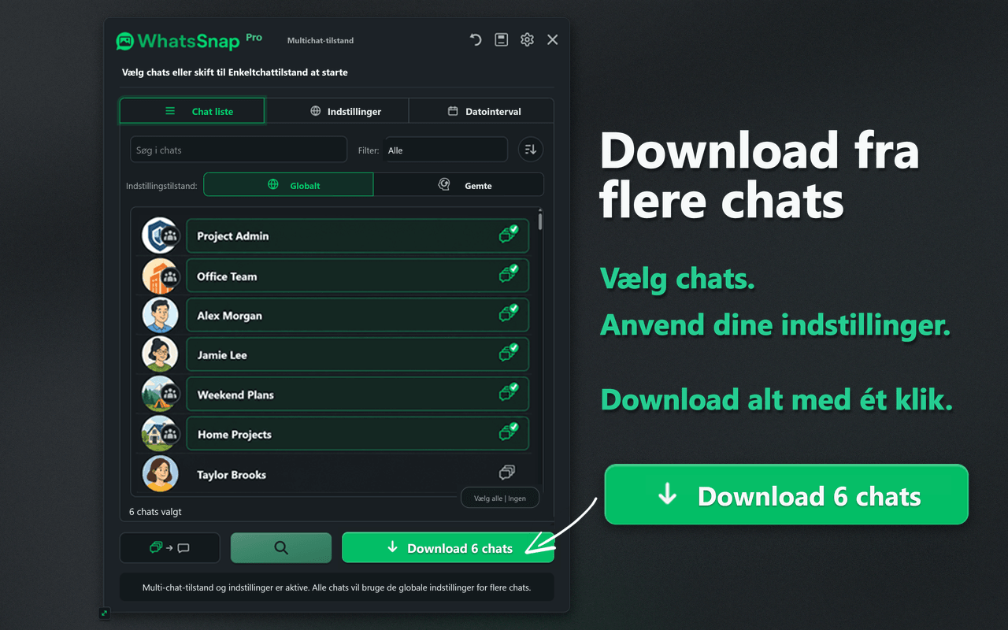
Task: Click Weekend Plans avatar thumbnail
Action: [160, 395]
